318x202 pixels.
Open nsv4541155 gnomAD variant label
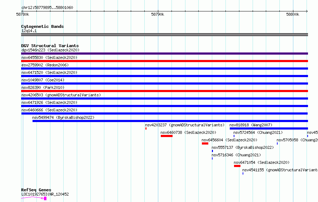[x=280, y=170]
